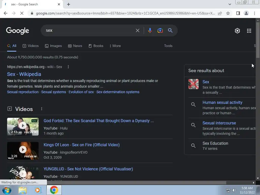The image size is (260, 195).
Task: Open the network icon in system tray
Action: (228, 190)
